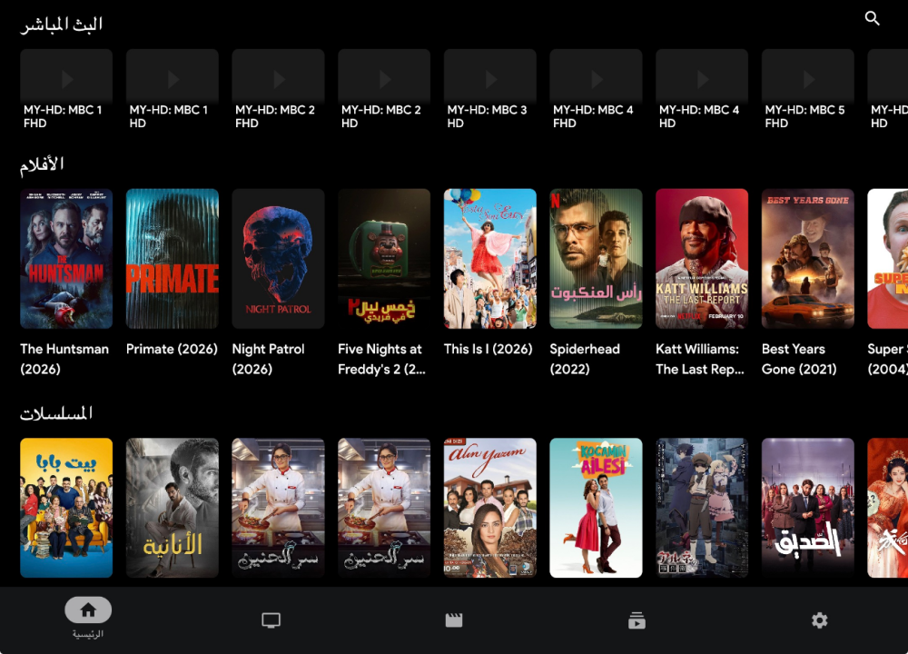
Task: Open Settings with the gear icon
Action: coord(820,620)
